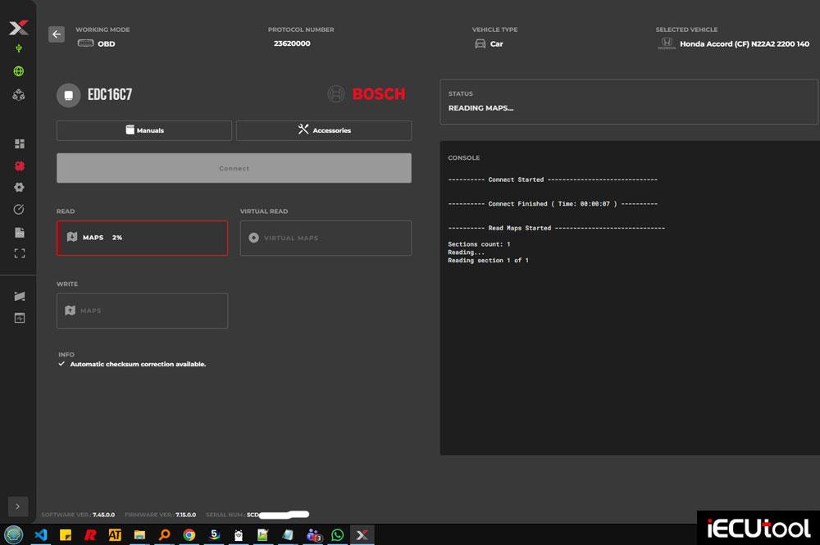Viewport: 820px width, 545px height.
Task: Toggle the fullscreen brackets icon
Action: (x=19, y=253)
